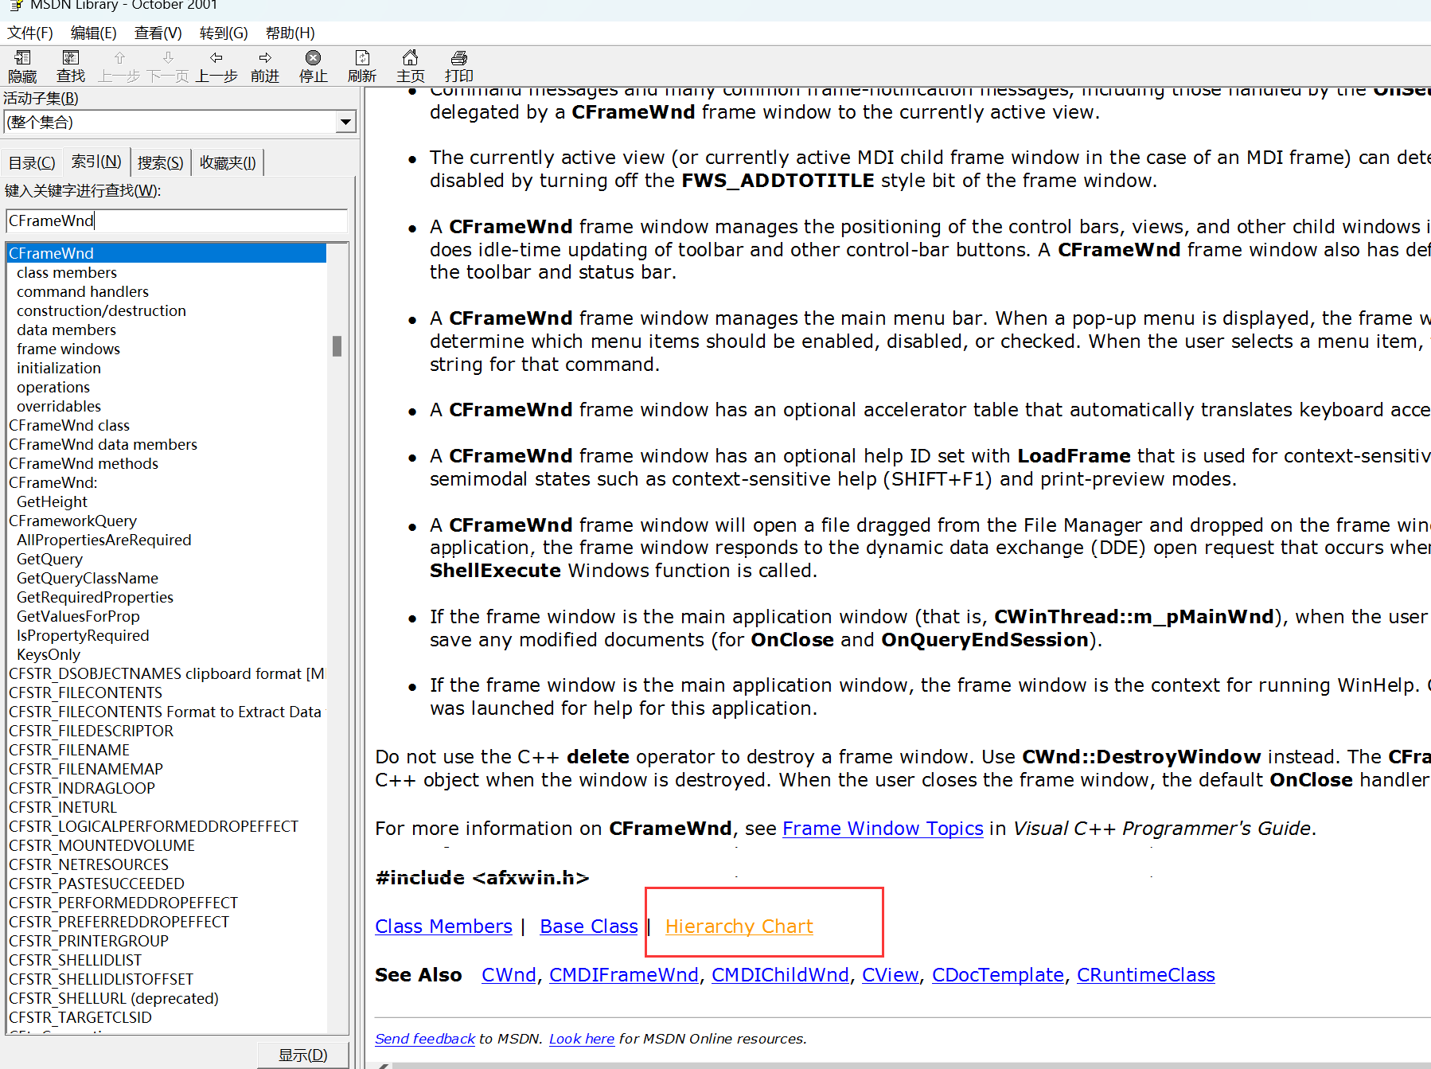This screenshot has height=1069, width=1431.
Task: Select 'CFSTR_FILEDESCRIPTOR' index entry
Action: tap(91, 731)
